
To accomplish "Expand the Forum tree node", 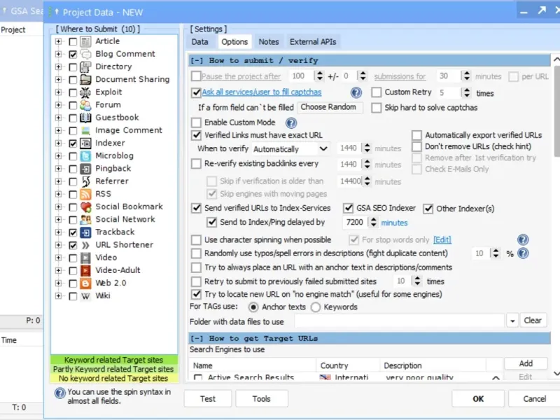I will click(x=59, y=105).
